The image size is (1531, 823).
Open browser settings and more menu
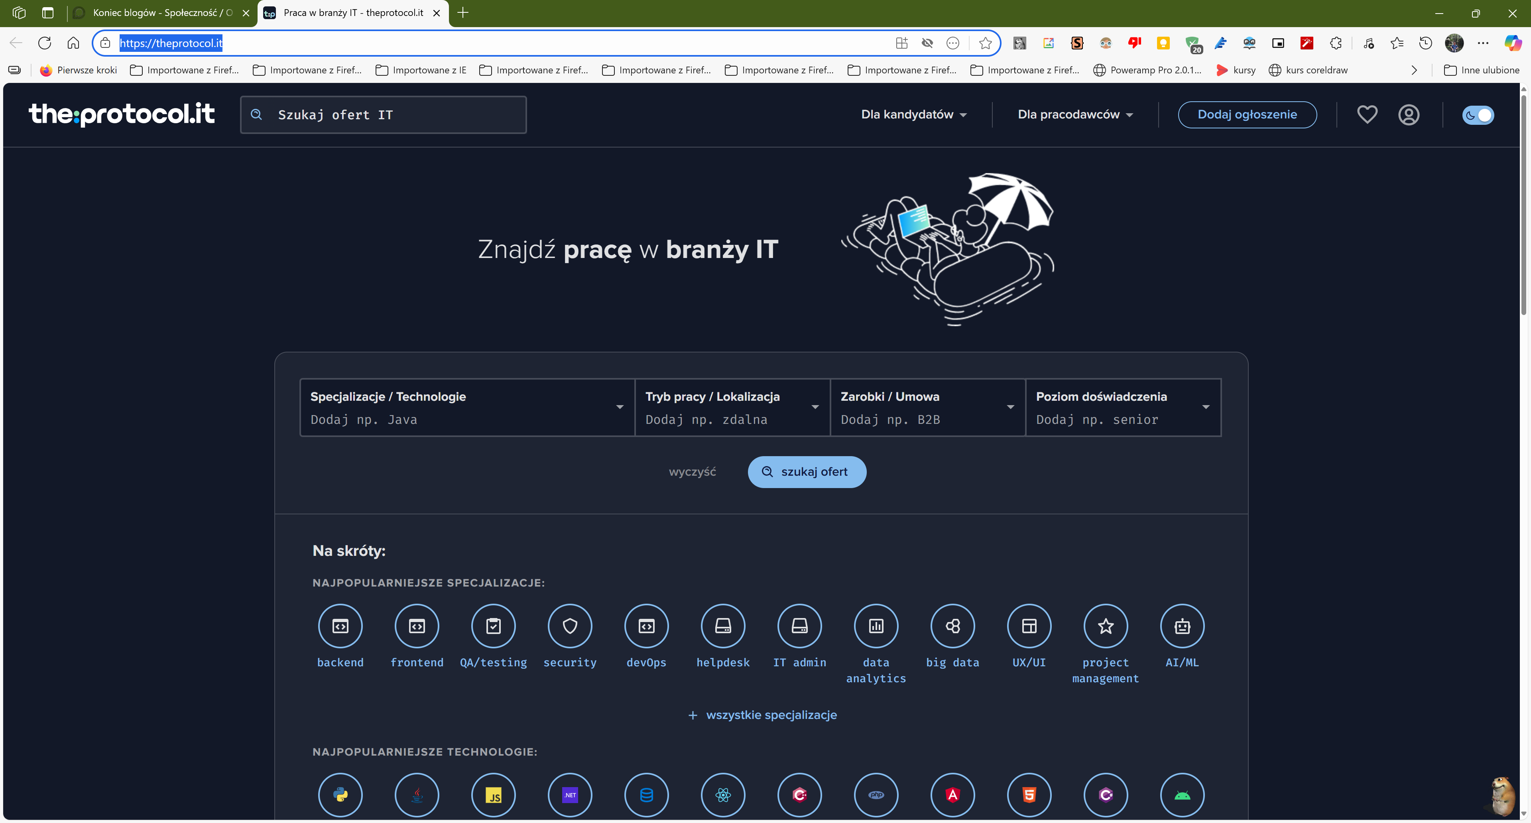1483,43
